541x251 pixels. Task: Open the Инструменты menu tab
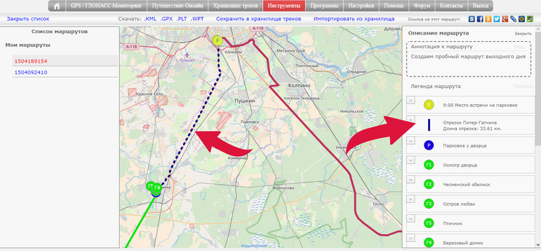[284, 6]
